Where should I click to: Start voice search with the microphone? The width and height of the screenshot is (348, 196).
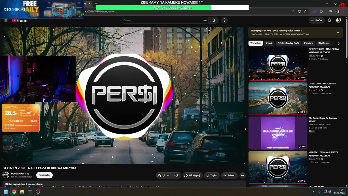point(224,20)
